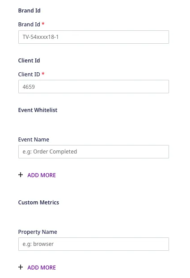The width and height of the screenshot is (190, 278).
Task: Select the Brand Id section heading
Action: coord(30,11)
